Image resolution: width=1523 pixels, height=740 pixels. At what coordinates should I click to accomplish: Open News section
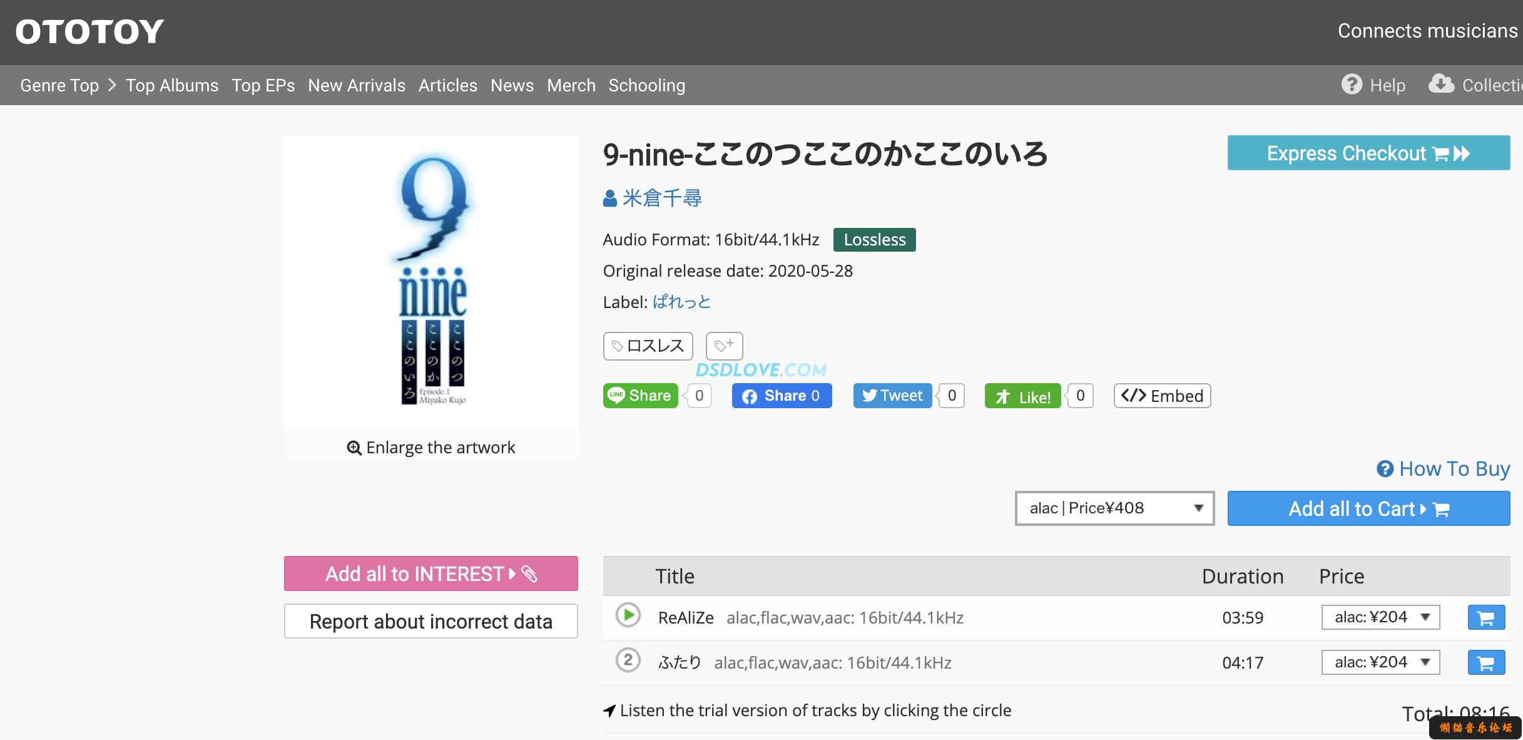tap(512, 85)
